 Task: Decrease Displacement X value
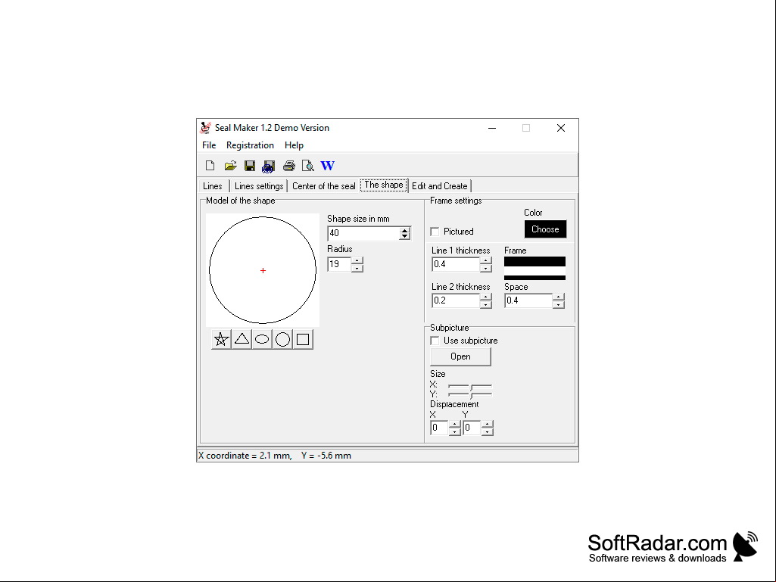pyautogui.click(x=455, y=431)
